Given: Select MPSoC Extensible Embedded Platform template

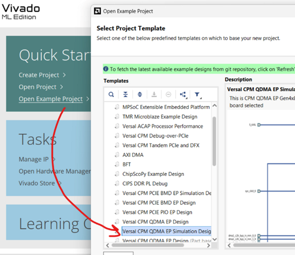Looking at the screenshot, I should [x=166, y=107].
